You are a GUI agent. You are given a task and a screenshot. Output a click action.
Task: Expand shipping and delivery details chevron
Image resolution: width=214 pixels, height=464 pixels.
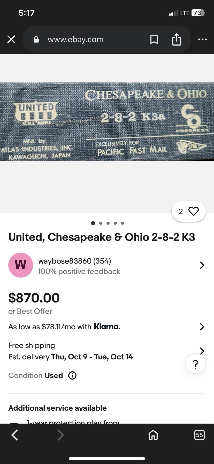(x=202, y=351)
